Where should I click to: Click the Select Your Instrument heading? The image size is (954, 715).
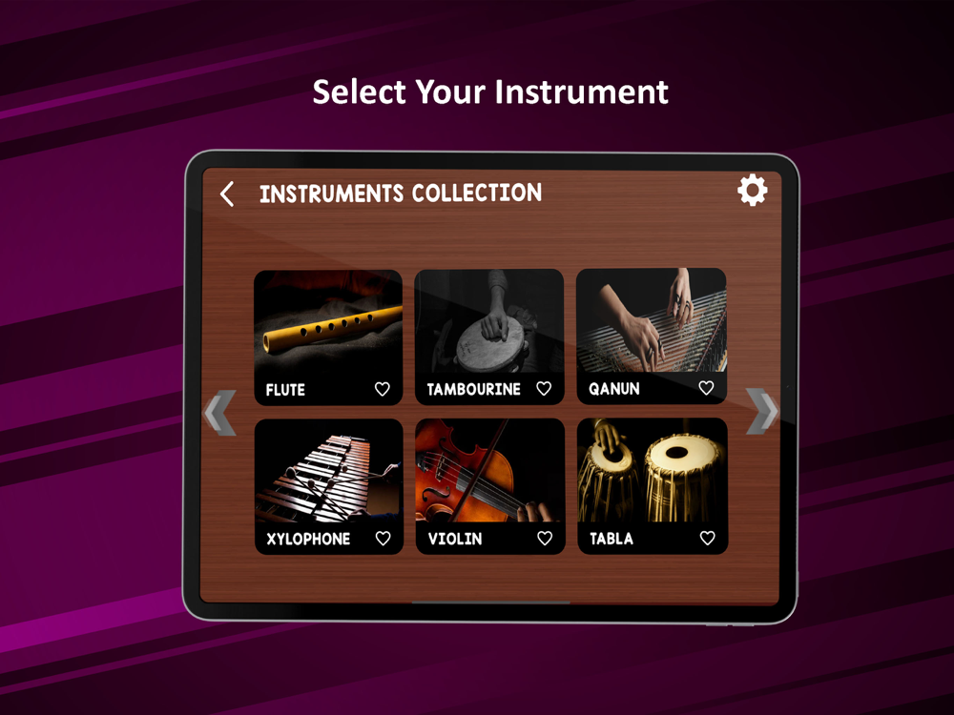click(x=490, y=92)
